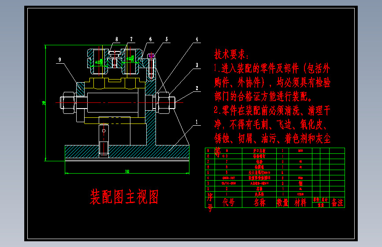This screenshot has width=382, height=247.
Task: Click the 重量 sub-header cell
Action: pos(321,205)
